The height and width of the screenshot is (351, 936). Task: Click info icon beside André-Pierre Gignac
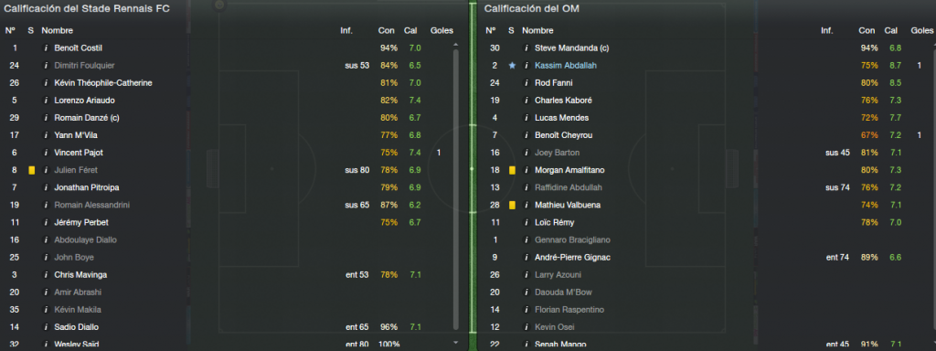tap(526, 257)
